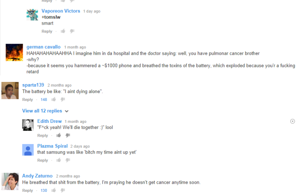301x194 pixels.
Task: Open sparta139's avatar thumbnail
Action: (x=10, y=91)
